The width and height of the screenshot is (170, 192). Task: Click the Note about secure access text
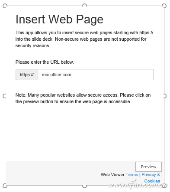click(x=83, y=98)
